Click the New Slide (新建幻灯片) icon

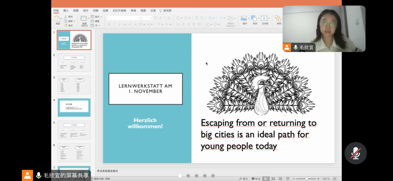[83, 19]
